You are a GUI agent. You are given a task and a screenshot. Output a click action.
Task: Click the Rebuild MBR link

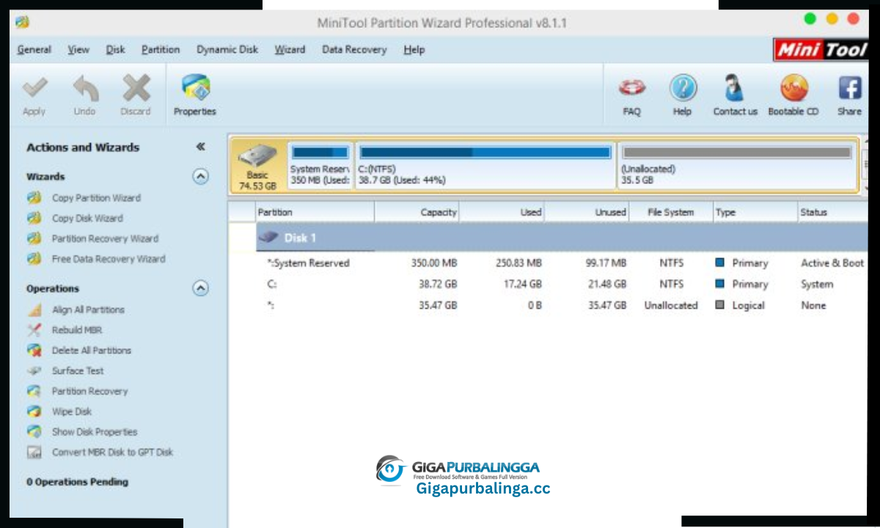pos(77,330)
